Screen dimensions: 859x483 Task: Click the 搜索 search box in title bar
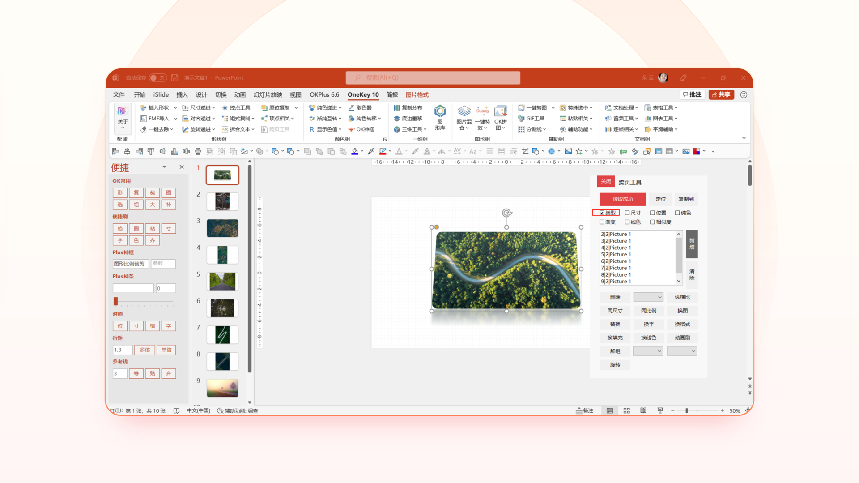433,78
